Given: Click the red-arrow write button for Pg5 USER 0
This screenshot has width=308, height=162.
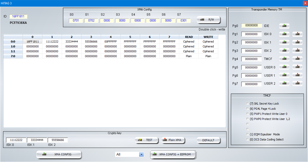Looking at the screenshot, I should (297, 67).
